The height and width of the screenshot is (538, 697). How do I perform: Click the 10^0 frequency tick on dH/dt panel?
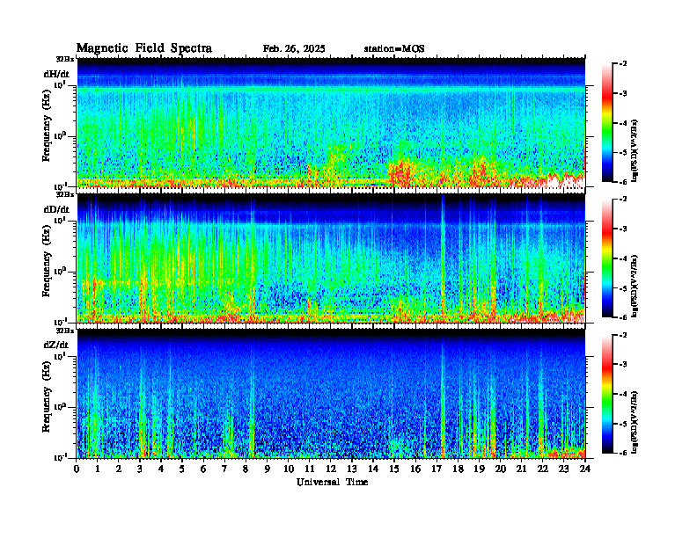point(61,135)
